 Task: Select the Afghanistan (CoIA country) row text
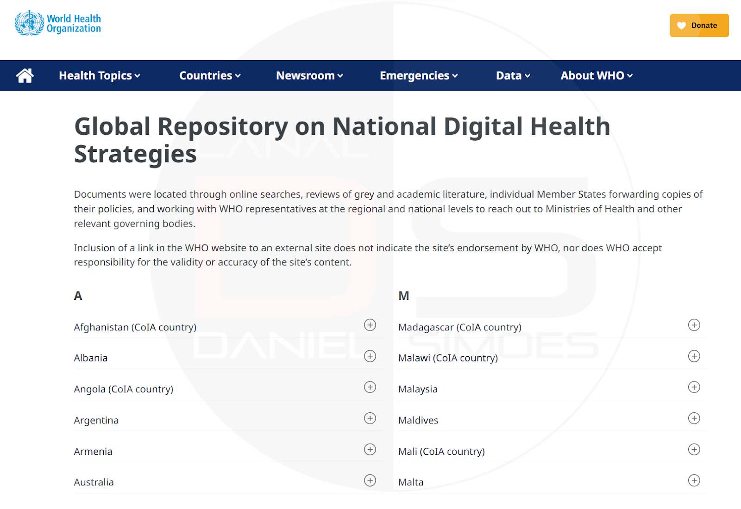(x=135, y=327)
